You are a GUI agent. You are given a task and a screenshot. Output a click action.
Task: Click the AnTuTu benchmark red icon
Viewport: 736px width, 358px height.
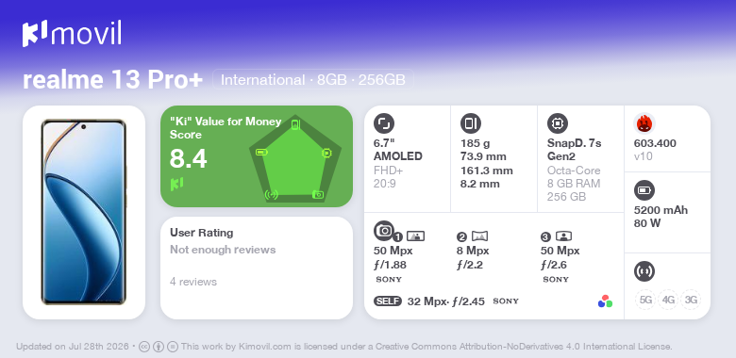click(644, 123)
